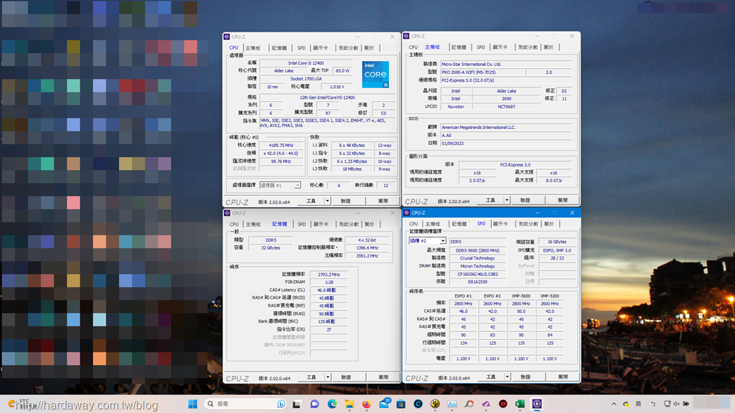Click 關閉 button in the SPD window
Screen dimensions: 735x413
(562, 377)
